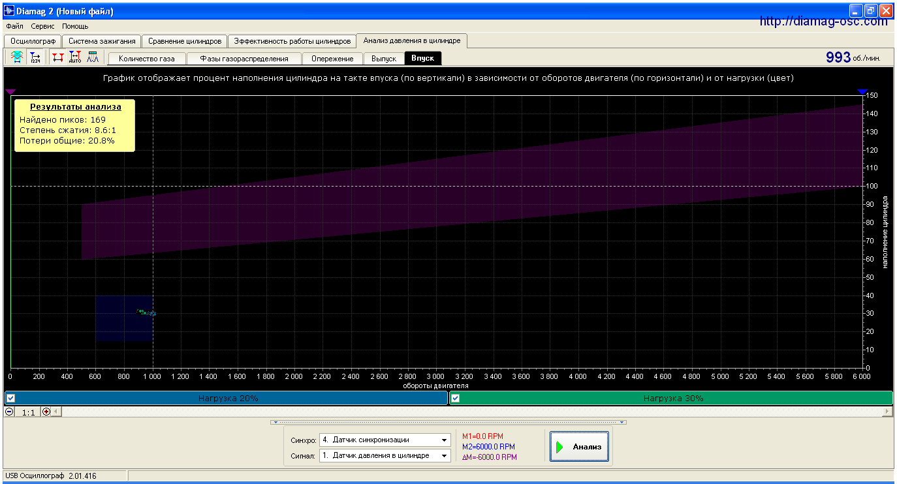The height and width of the screenshot is (484, 897).
Task: Click the ΔM=-6000.0 RPM text
Action: pyautogui.click(x=490, y=457)
